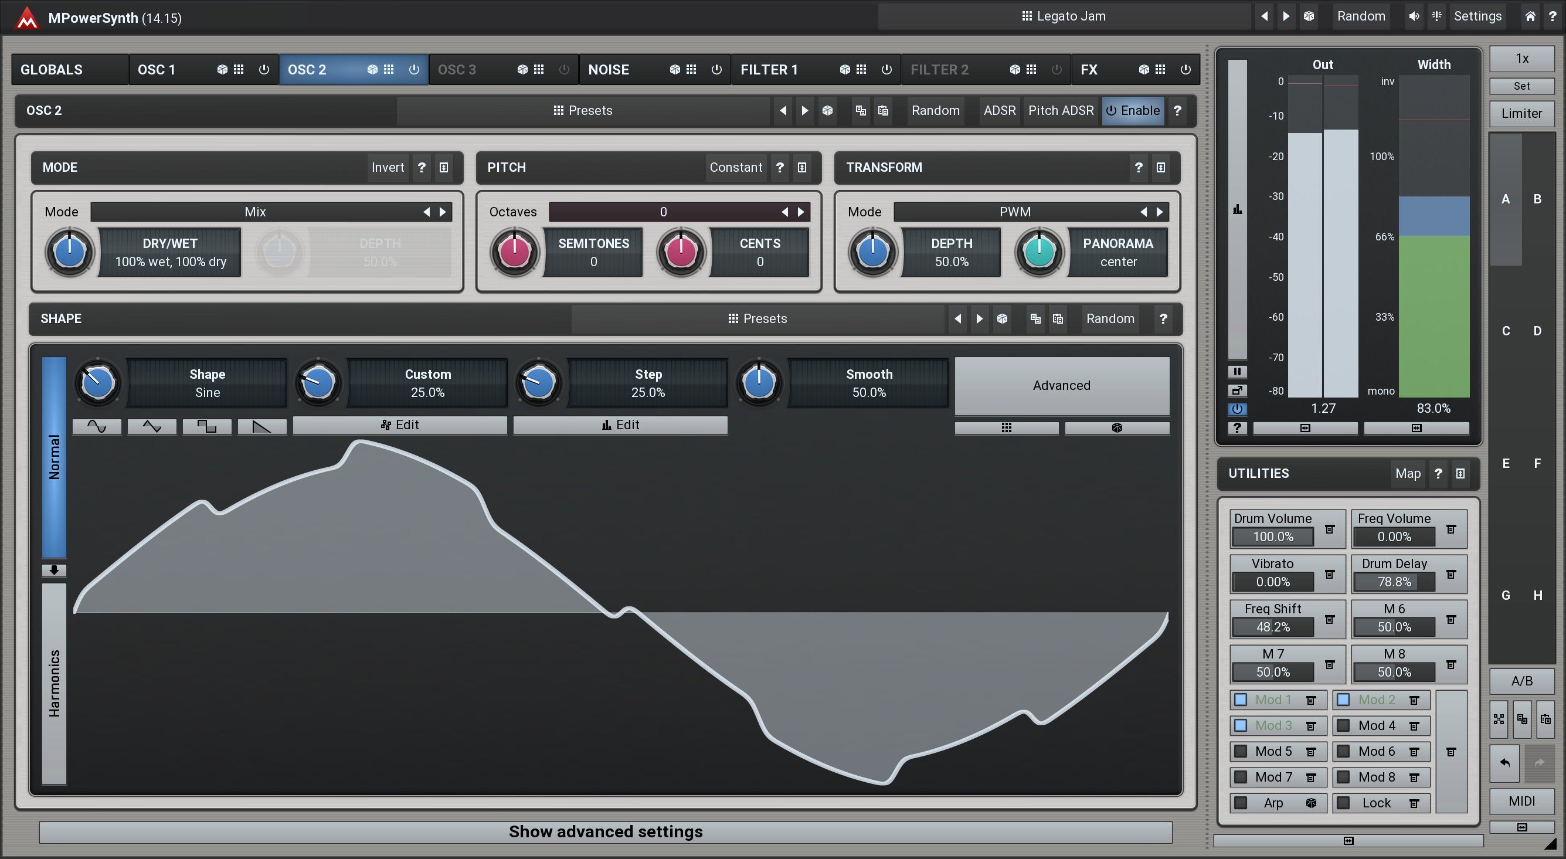Open the GLOBALS tab
Image resolution: width=1566 pixels, height=859 pixels.
(52, 69)
